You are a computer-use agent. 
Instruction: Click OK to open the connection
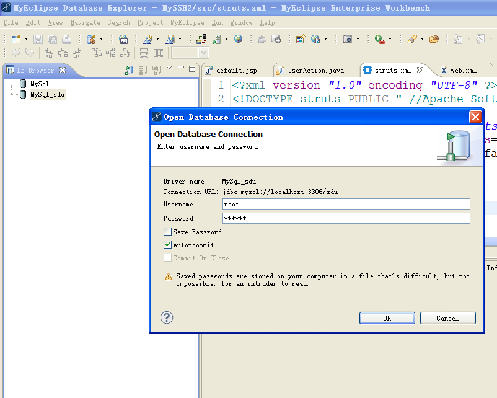tap(387, 318)
